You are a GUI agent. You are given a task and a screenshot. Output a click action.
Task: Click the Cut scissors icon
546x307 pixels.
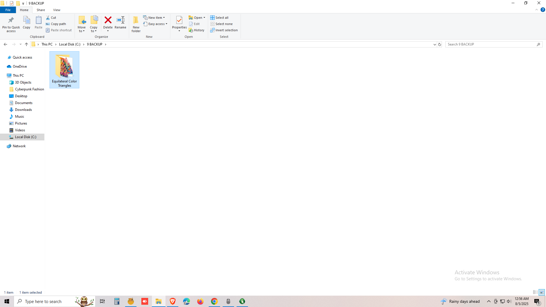pyautogui.click(x=48, y=18)
